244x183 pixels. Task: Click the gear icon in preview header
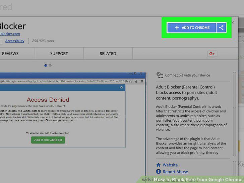pyautogui.click(x=122, y=87)
